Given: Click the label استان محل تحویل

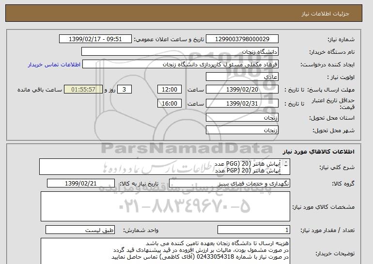Looking at the screenshot, I should [x=332, y=118].
